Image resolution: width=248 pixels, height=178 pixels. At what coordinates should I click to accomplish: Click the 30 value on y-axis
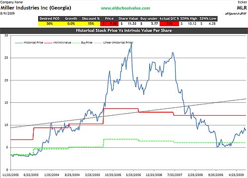click(6, 35)
